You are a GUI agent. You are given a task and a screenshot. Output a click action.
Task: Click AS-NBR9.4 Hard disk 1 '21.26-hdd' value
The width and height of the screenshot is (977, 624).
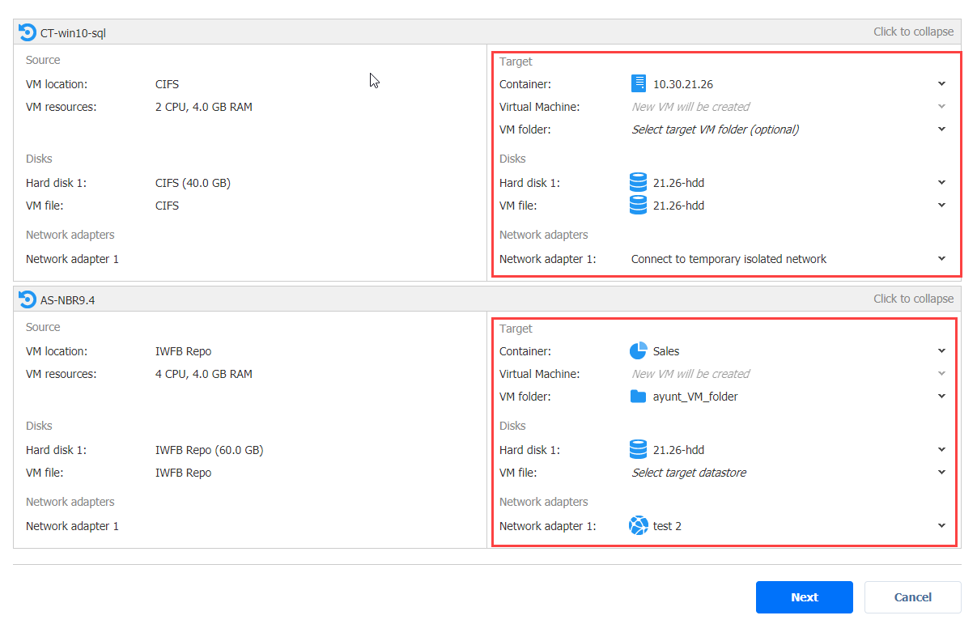click(x=678, y=450)
